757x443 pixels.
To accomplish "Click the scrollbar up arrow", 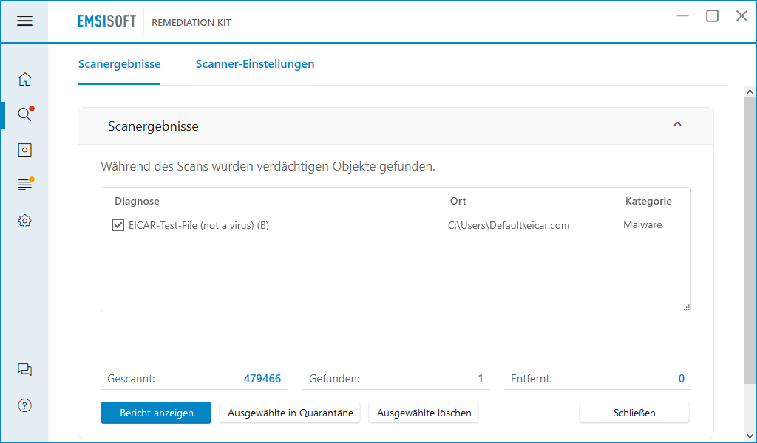I will [750, 92].
